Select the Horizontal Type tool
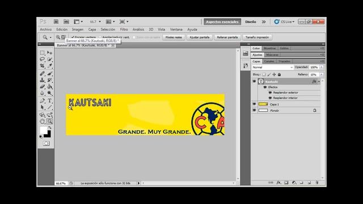The height and width of the screenshot is (204, 363). 49,101
